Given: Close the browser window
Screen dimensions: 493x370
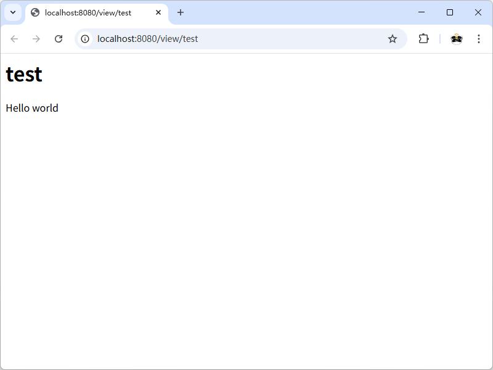Looking at the screenshot, I should 478,12.
